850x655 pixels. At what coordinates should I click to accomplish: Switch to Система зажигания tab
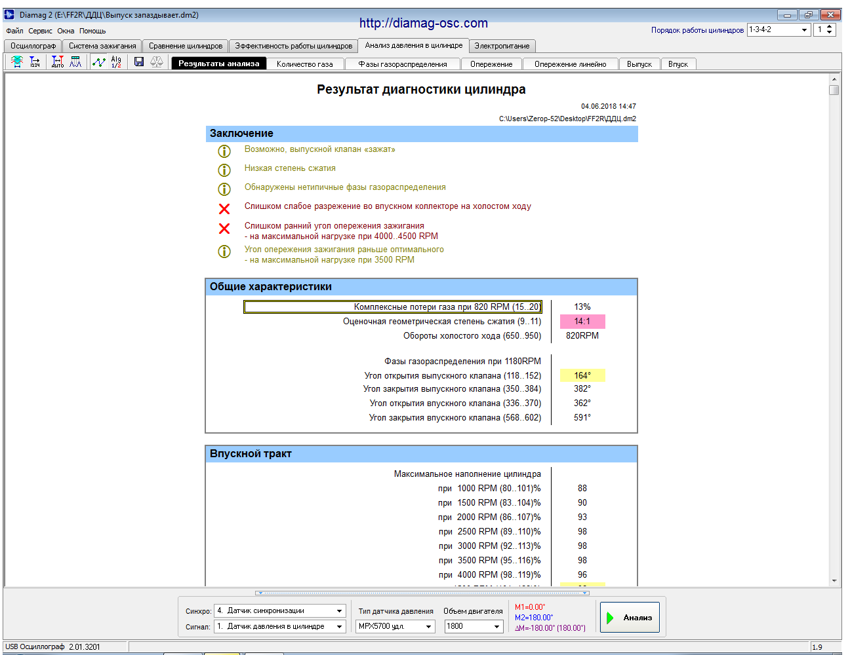click(102, 46)
